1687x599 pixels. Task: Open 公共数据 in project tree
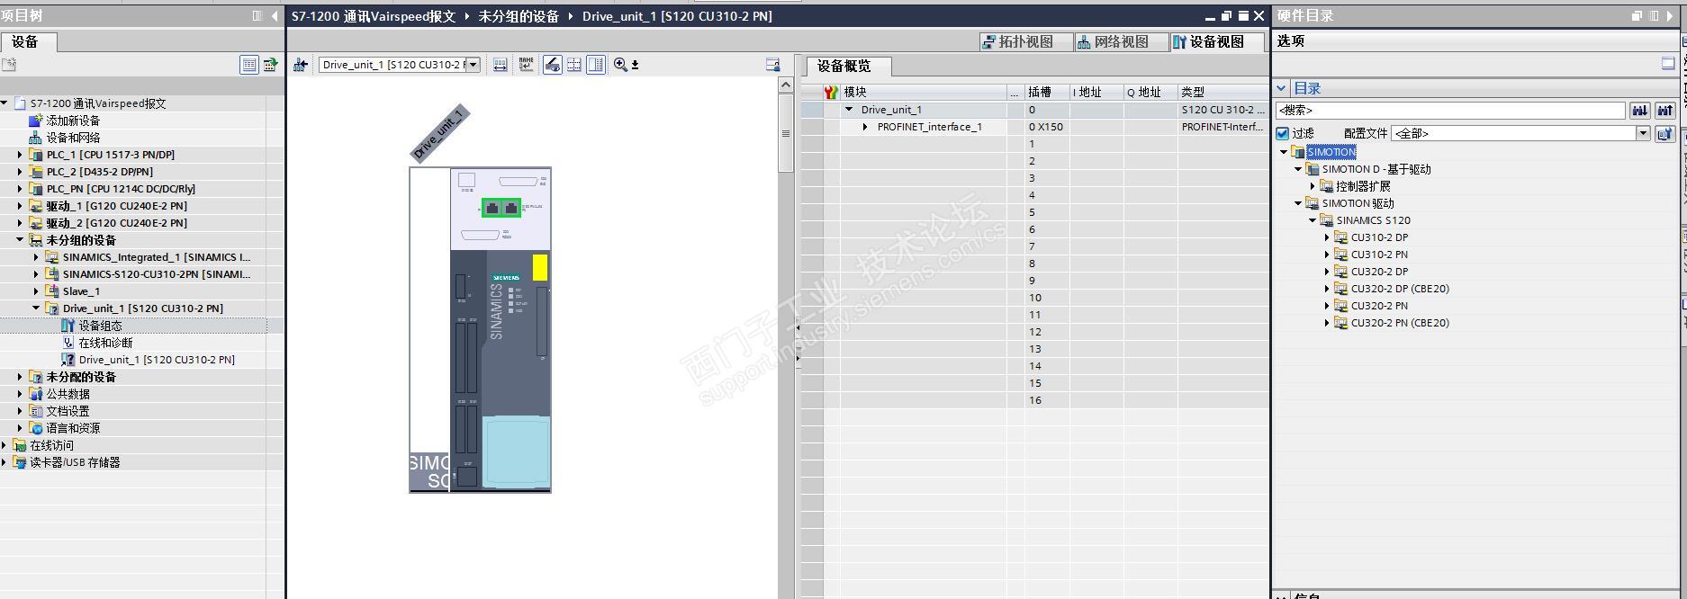click(68, 394)
